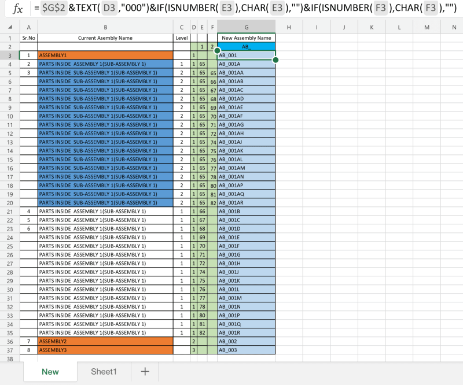Click cell containing AB_001AA

pos(247,73)
